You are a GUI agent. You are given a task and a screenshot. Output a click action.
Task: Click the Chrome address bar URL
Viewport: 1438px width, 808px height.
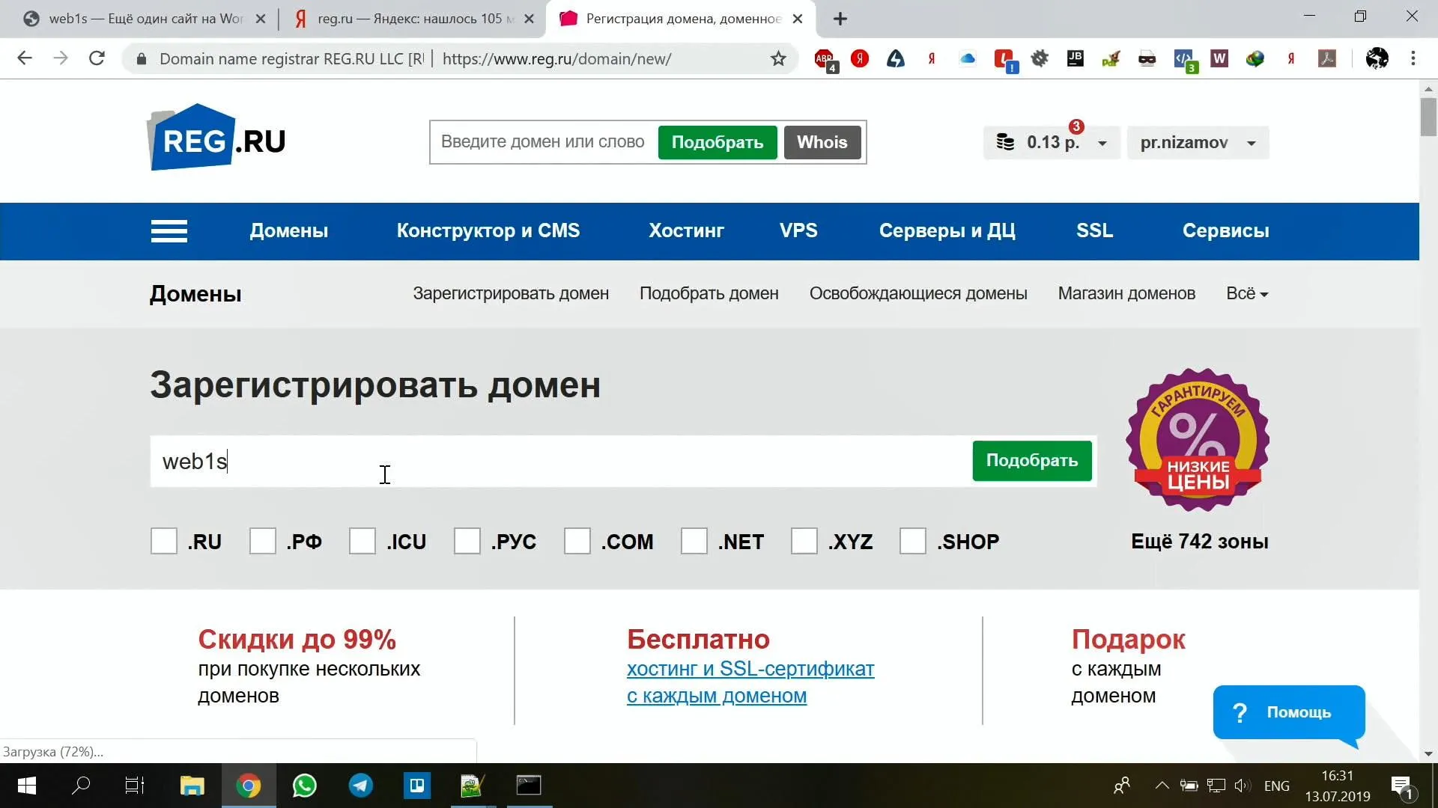coord(556,59)
